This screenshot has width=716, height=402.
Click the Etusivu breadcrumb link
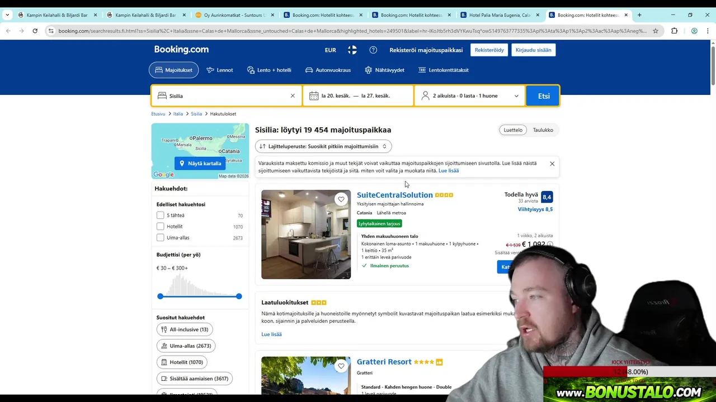158,114
